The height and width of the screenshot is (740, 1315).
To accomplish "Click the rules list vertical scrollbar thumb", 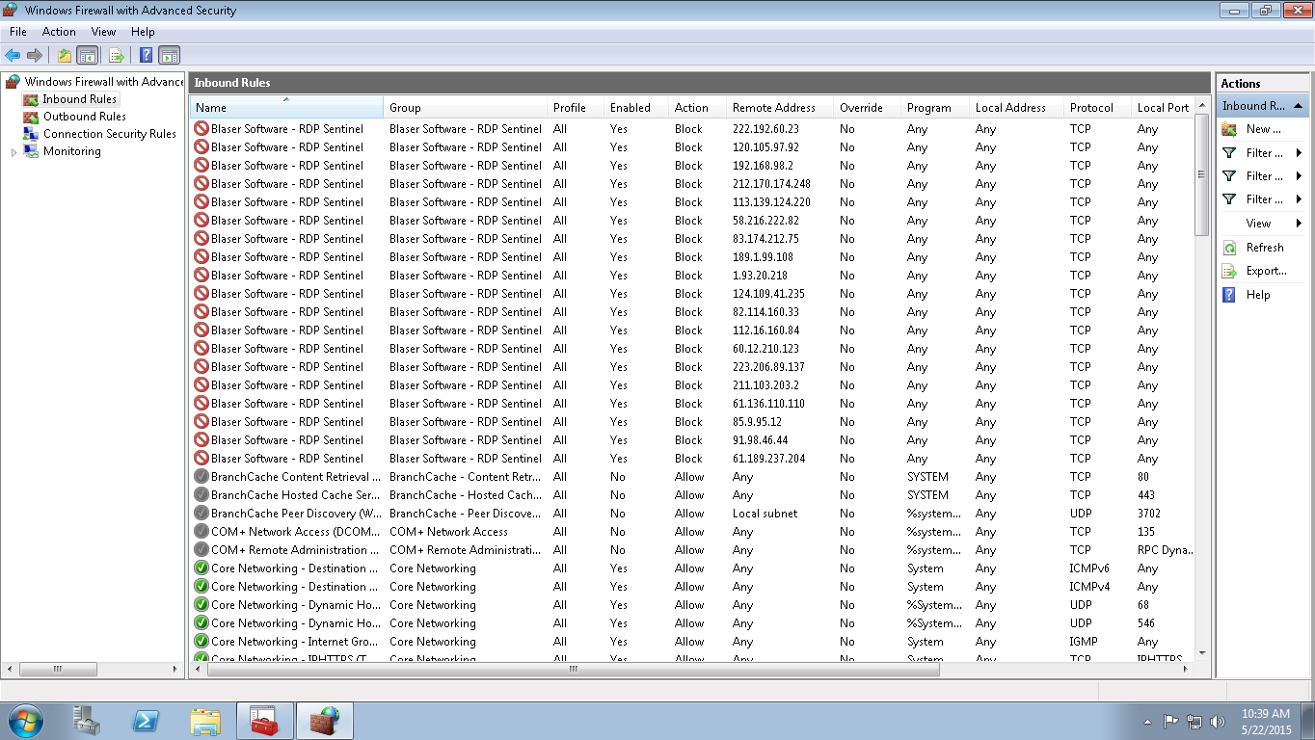I will click(1201, 174).
